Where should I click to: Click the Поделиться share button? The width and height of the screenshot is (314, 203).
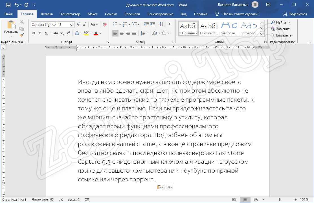point(295,14)
